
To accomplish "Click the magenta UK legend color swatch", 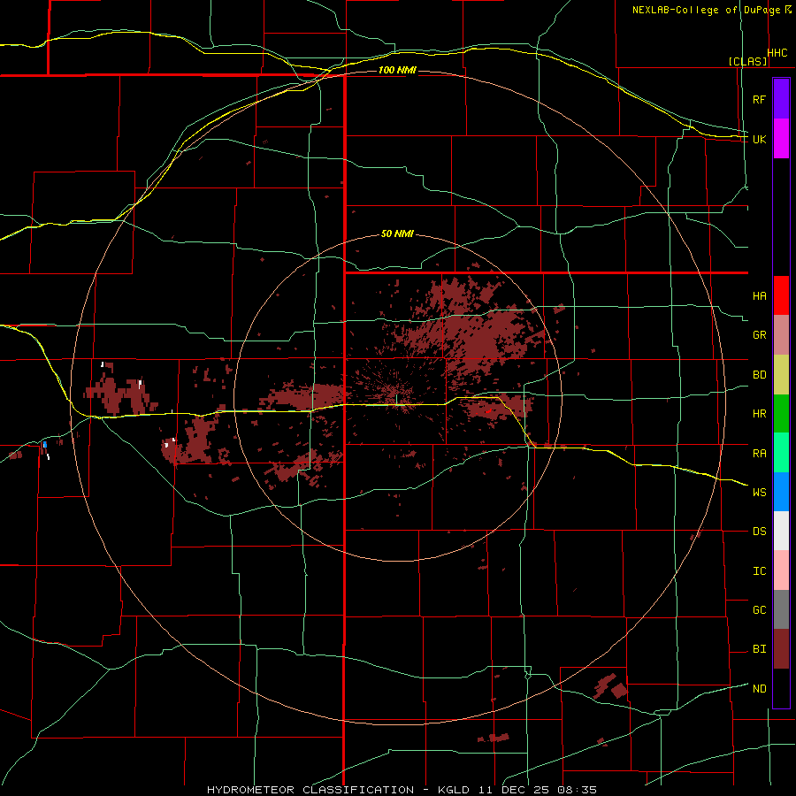I will 781,139.
